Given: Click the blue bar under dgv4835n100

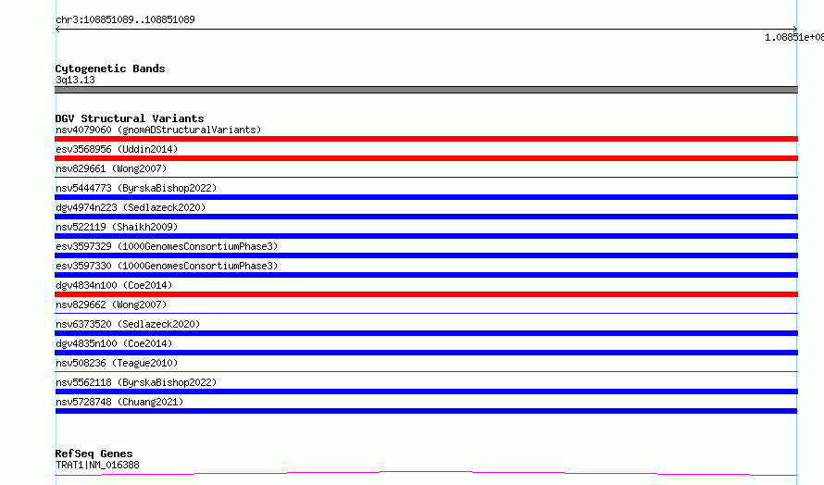Looking at the screenshot, I should click(x=426, y=353).
